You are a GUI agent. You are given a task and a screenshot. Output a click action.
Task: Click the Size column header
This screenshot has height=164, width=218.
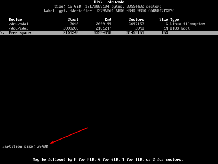[163, 19]
